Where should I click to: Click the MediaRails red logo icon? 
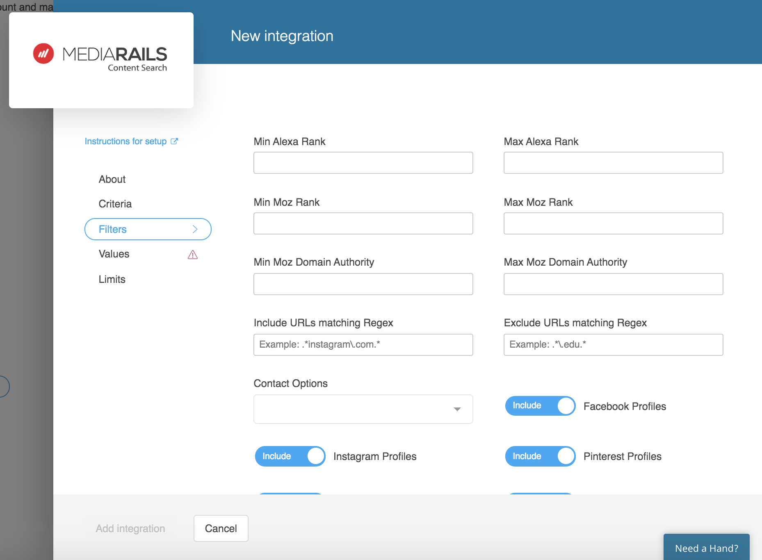point(43,54)
